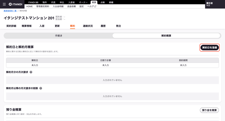Click 入力されていません under 解約月分の月次請求
Image resolution: width=225 pixels, height=121 pixels.
pyautogui.click(x=113, y=80)
